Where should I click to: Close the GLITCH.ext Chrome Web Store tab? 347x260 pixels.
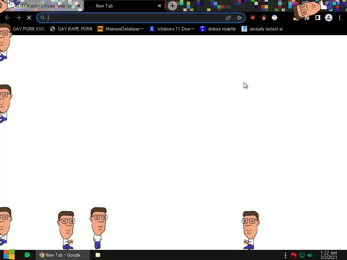coord(79,6)
